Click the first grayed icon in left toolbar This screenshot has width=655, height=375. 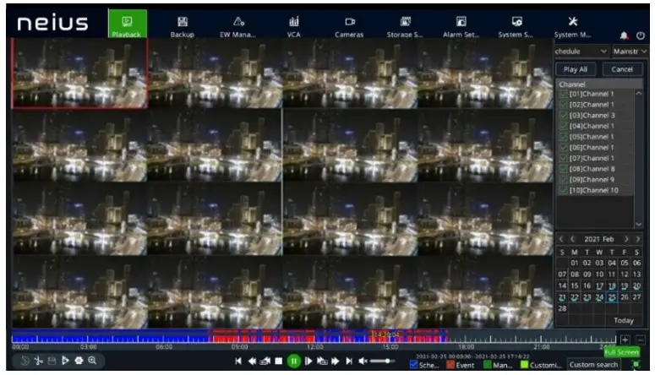(25, 361)
